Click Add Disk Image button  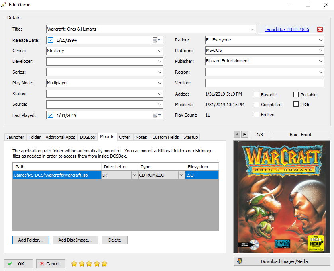(75, 240)
